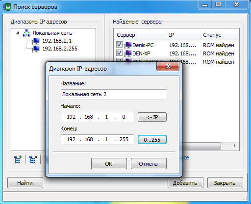Click the <- IP button
Image resolution: width=251 pixels, height=204 pixels.
coord(152,117)
